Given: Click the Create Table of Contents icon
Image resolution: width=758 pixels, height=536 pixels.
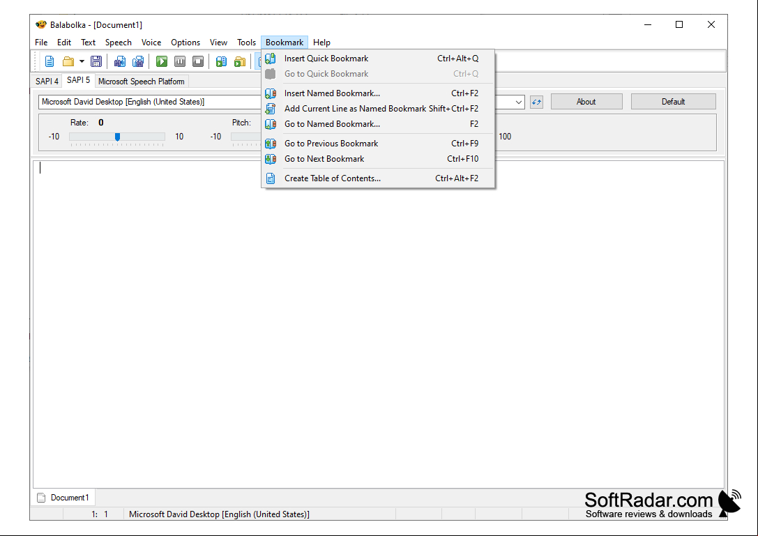Looking at the screenshot, I should coord(271,178).
